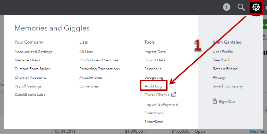The height and width of the screenshot is (134, 267).
Task: Click the plus Create icon
Action: [x=226, y=7]
